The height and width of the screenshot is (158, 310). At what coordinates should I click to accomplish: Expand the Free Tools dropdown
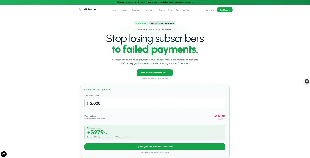point(137,10)
